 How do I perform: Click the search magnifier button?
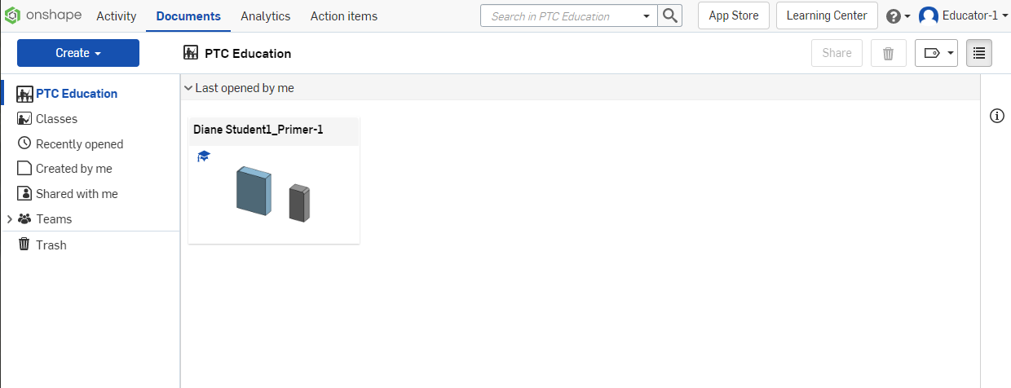click(670, 15)
